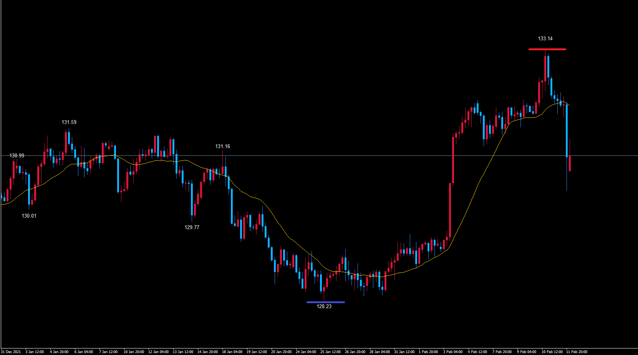Click the 1 Feb 20:00 time axis label
The image size is (638, 355).
(x=428, y=352)
